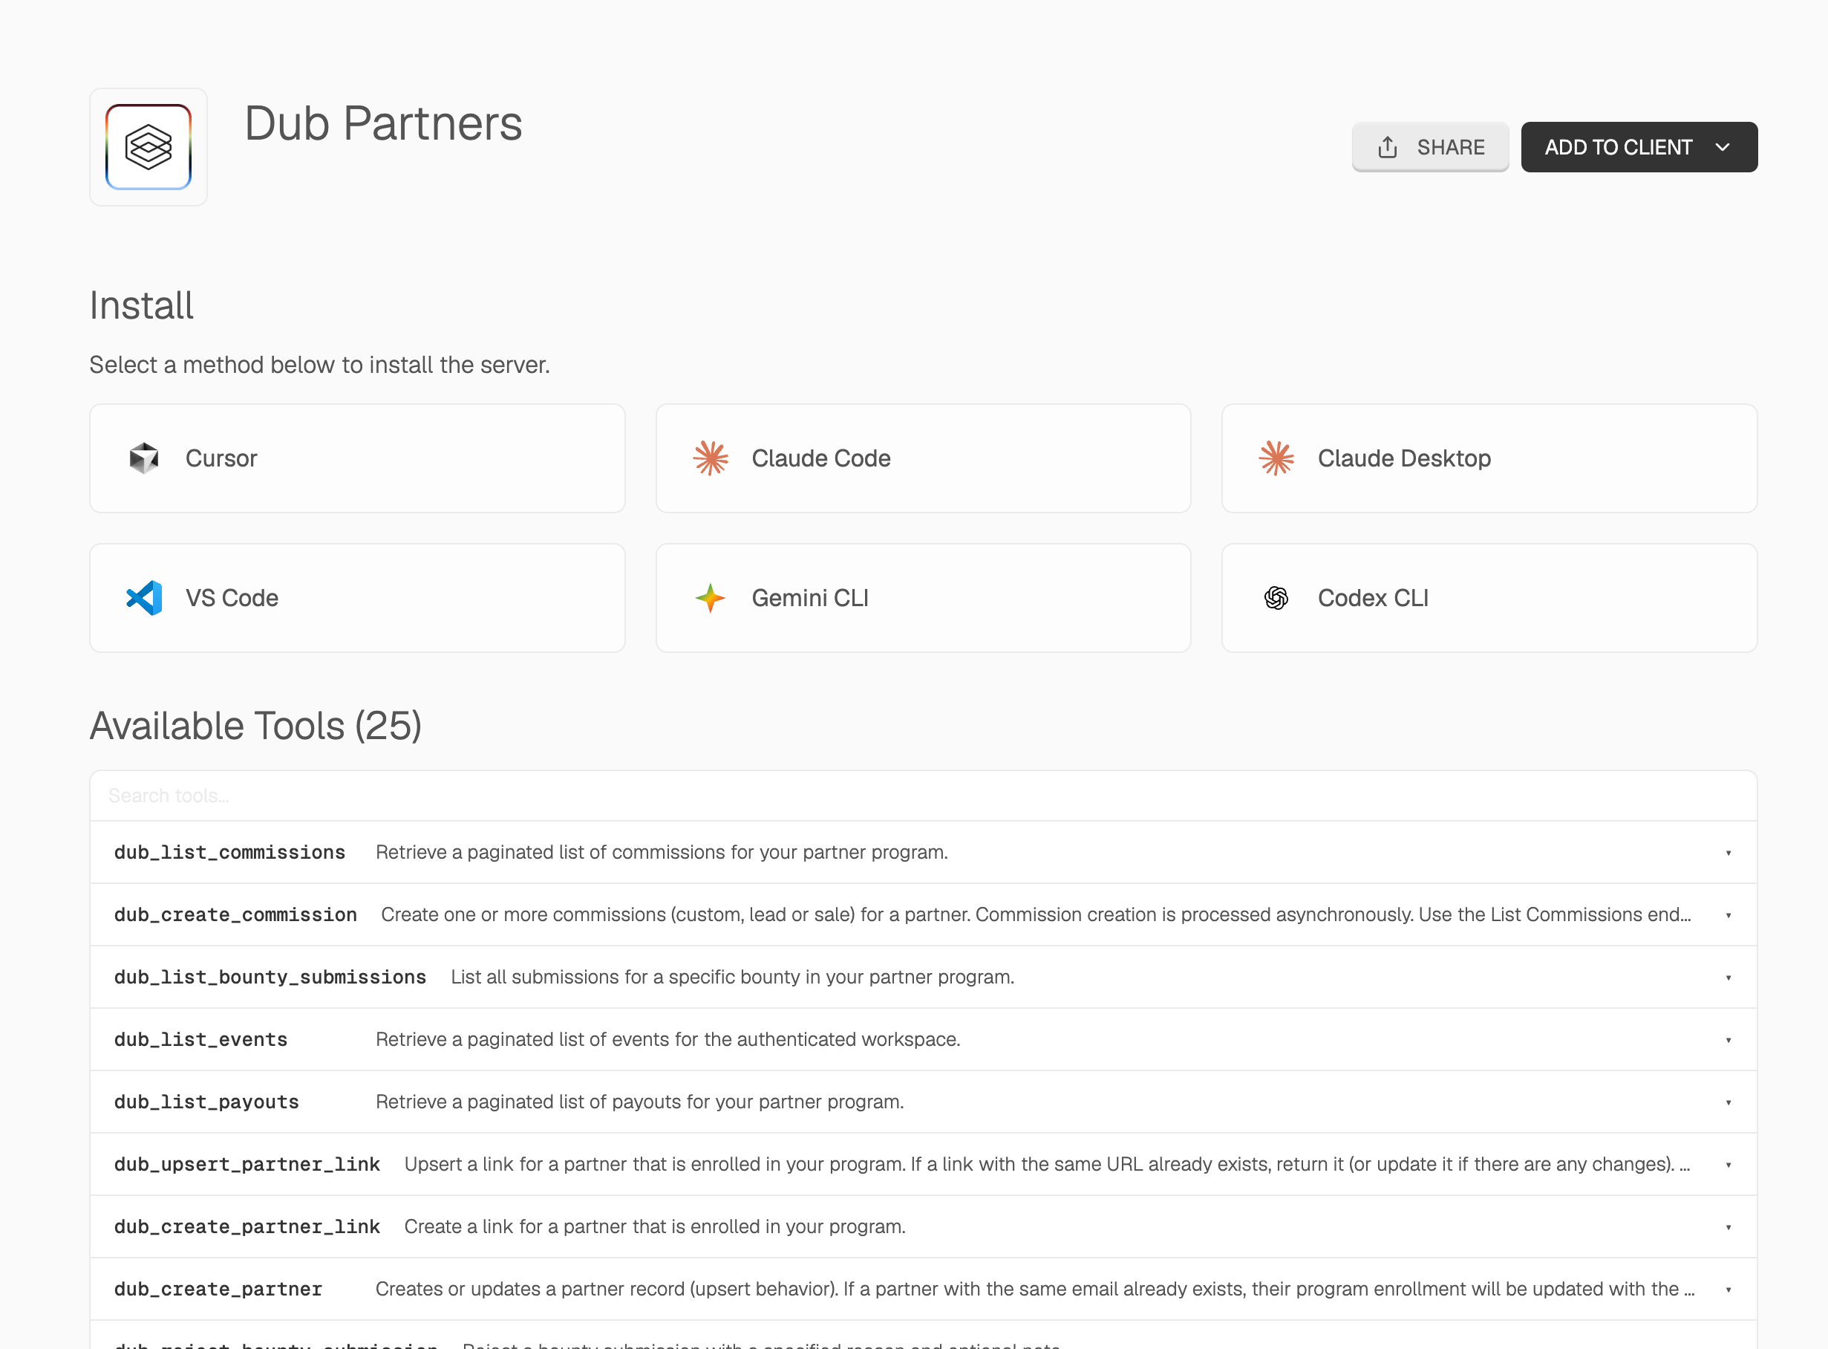Choose the Claude Desktop install card
1828x1349 pixels.
click(x=1489, y=458)
